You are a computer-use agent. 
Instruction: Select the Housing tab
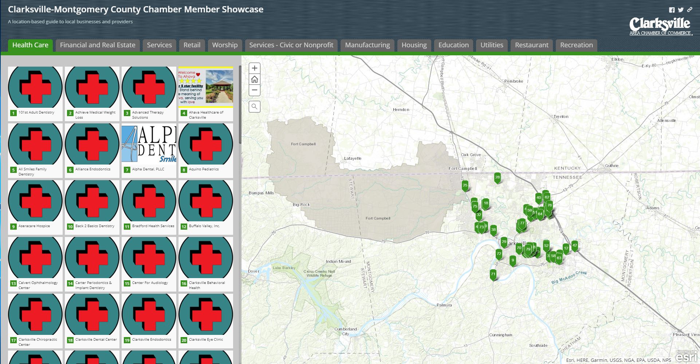(414, 45)
